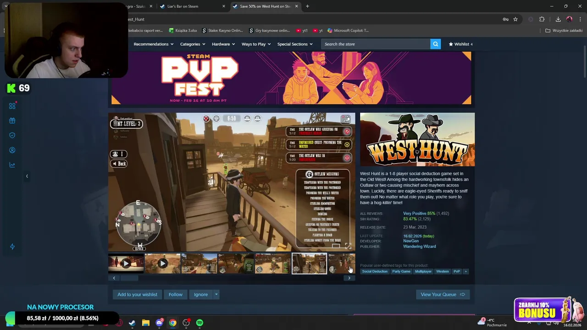
Task: Open the Gry kasynowe online bookmark
Action: (270, 31)
